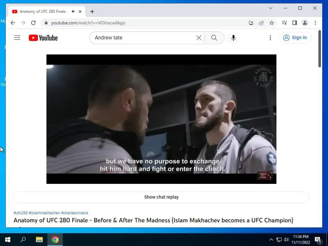Open Chrome three-dot menu
Image resolution: width=328 pixels, height=246 pixels.
[315, 23]
